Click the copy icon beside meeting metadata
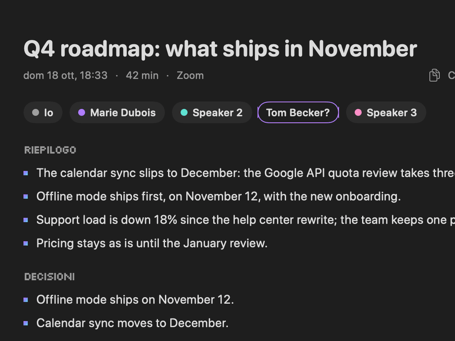 (x=435, y=75)
